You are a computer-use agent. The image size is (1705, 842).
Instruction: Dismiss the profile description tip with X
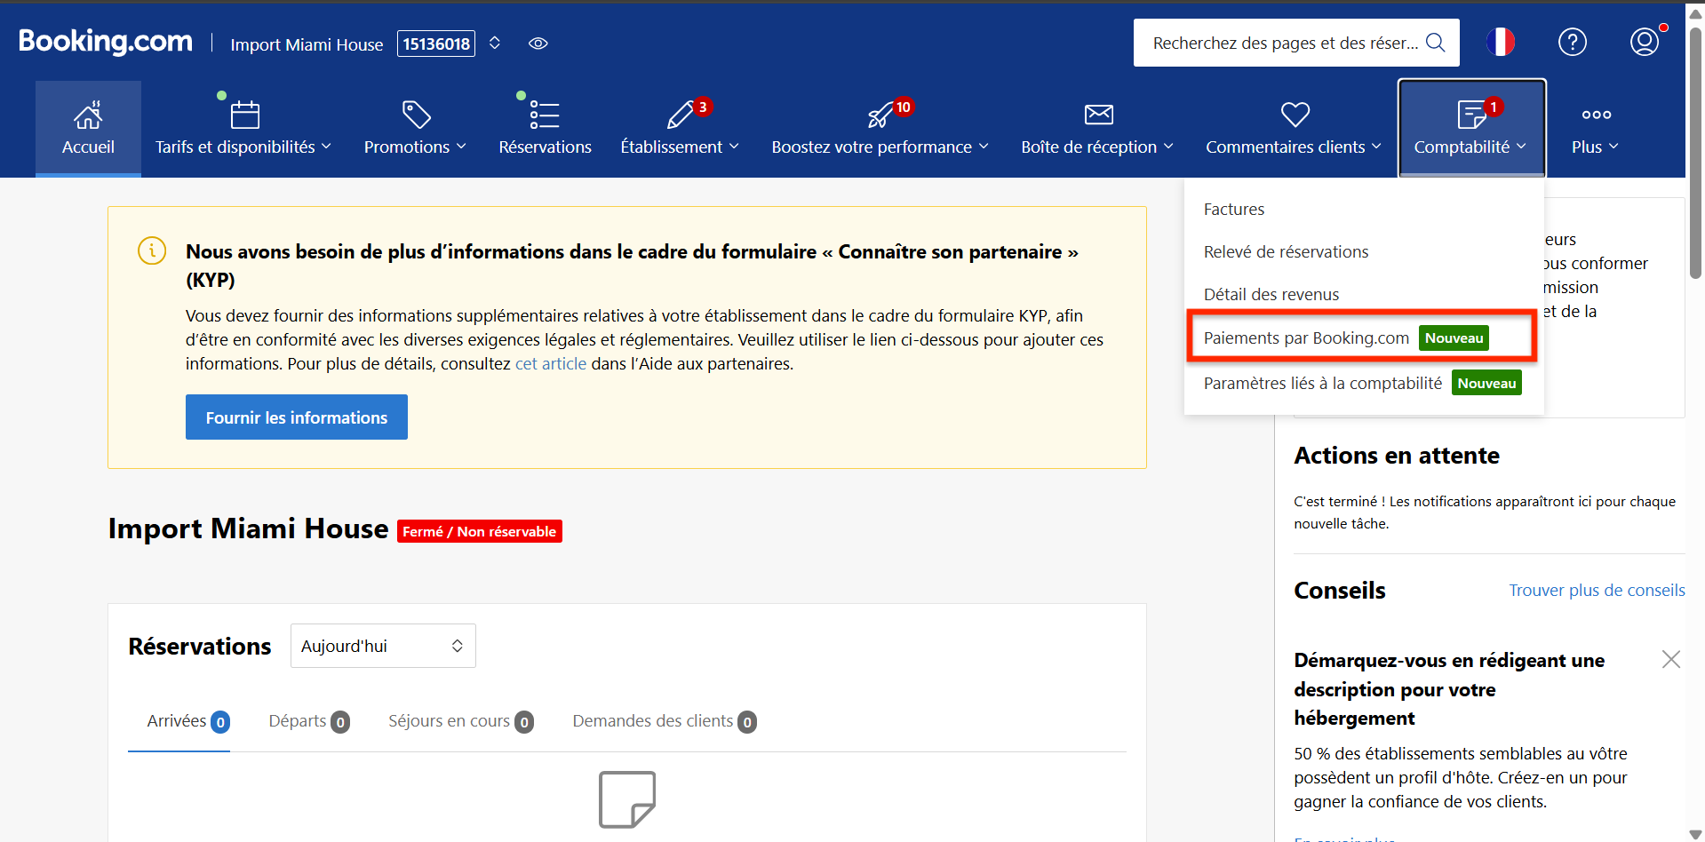[x=1670, y=659]
